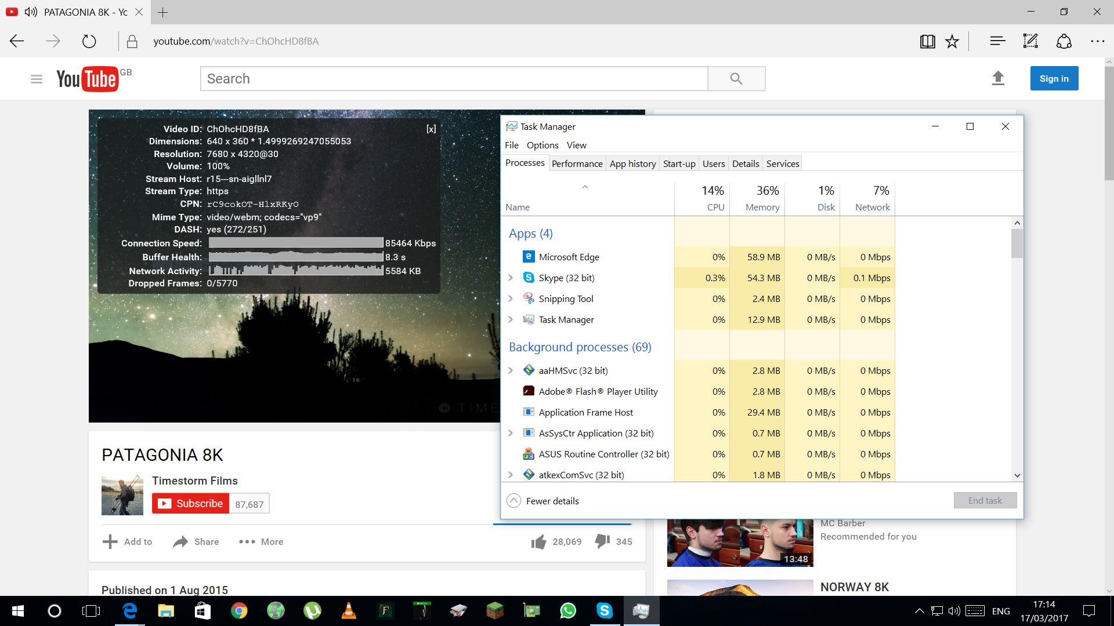Viewport: 1114px width, 626px height.
Task: Open Edge reading view book icon
Action: (x=927, y=41)
